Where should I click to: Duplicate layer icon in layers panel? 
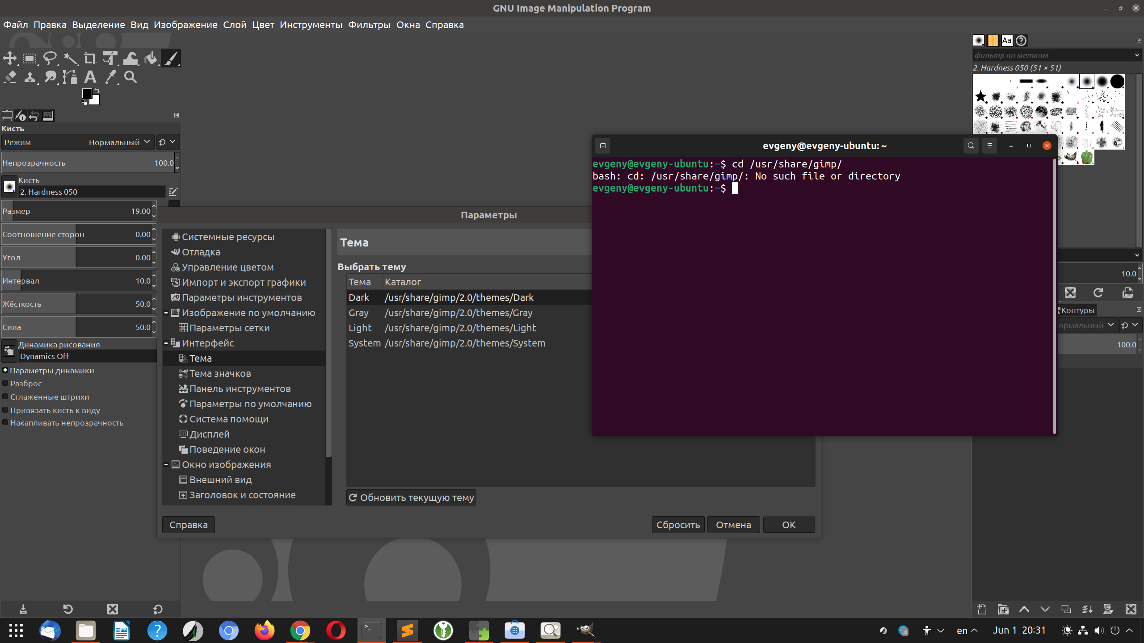click(x=1066, y=609)
